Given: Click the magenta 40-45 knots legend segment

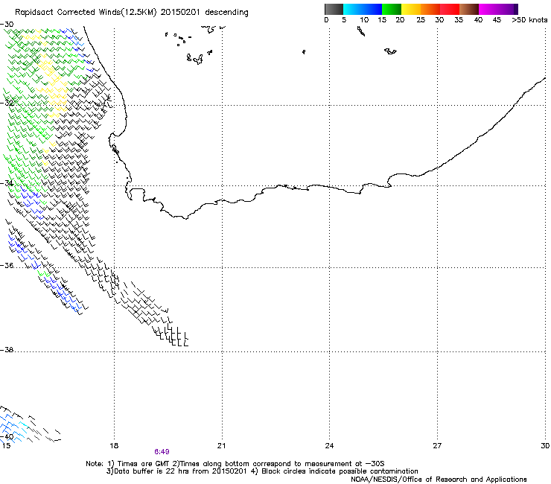Looking at the screenshot, I should pyautogui.click(x=488, y=9).
